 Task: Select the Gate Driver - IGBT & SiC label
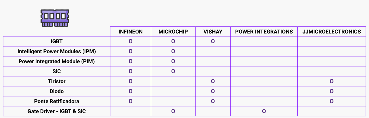57,111
